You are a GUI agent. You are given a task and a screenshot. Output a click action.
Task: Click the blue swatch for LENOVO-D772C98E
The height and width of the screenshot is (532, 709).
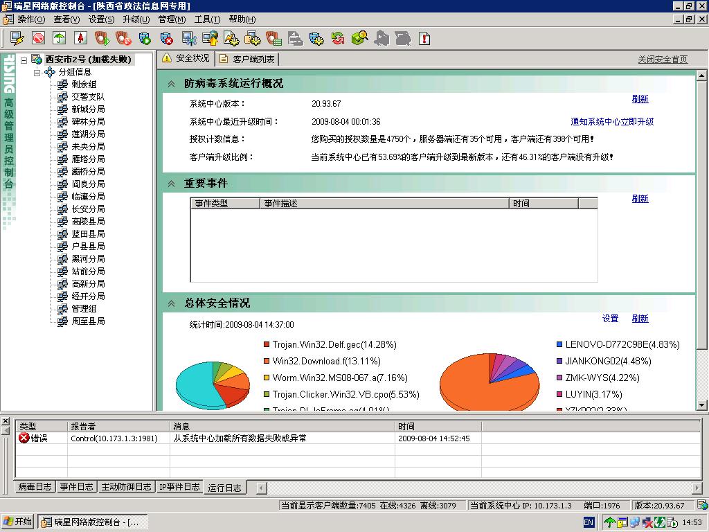[x=559, y=345]
